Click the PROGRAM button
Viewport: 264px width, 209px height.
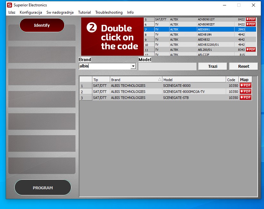click(43, 187)
